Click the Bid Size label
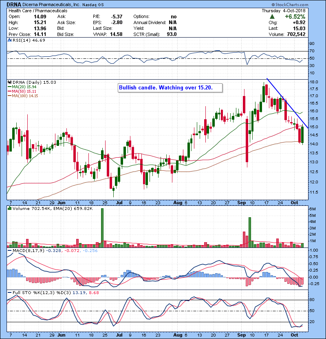This screenshot has height=339, width=326. coord(66,34)
